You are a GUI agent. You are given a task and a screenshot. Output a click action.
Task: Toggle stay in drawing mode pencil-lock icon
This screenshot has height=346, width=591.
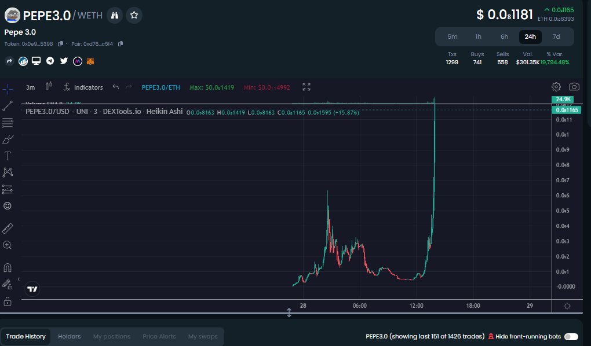(x=8, y=284)
